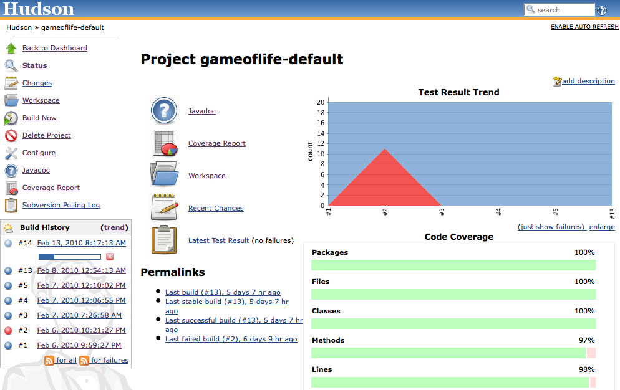Click the add description link
The image size is (620, 390).
point(588,80)
